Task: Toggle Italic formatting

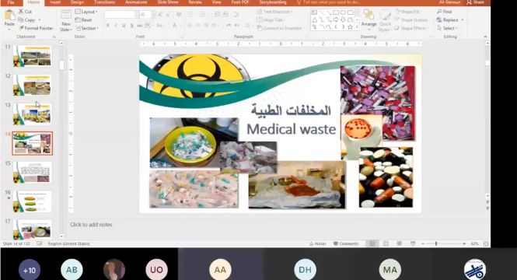Action: tap(116, 26)
